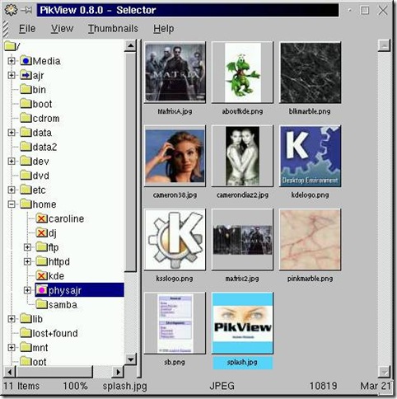
Task: Open the Help menu
Action: pos(164,29)
